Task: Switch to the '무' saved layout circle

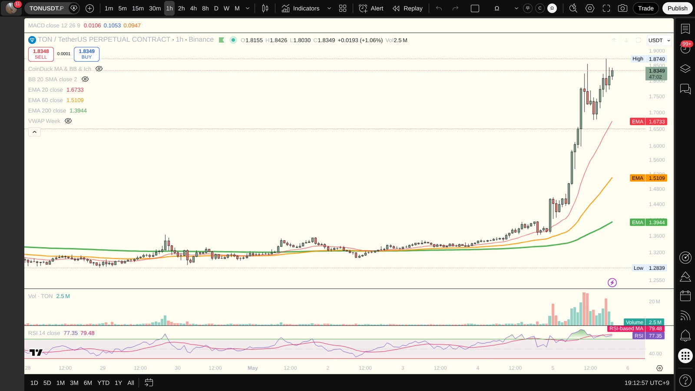Action: 528,8
